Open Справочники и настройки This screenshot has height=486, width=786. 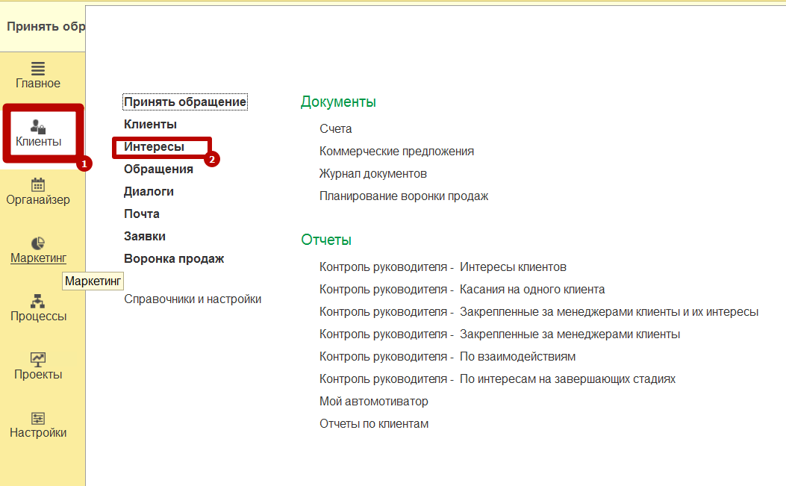(192, 299)
